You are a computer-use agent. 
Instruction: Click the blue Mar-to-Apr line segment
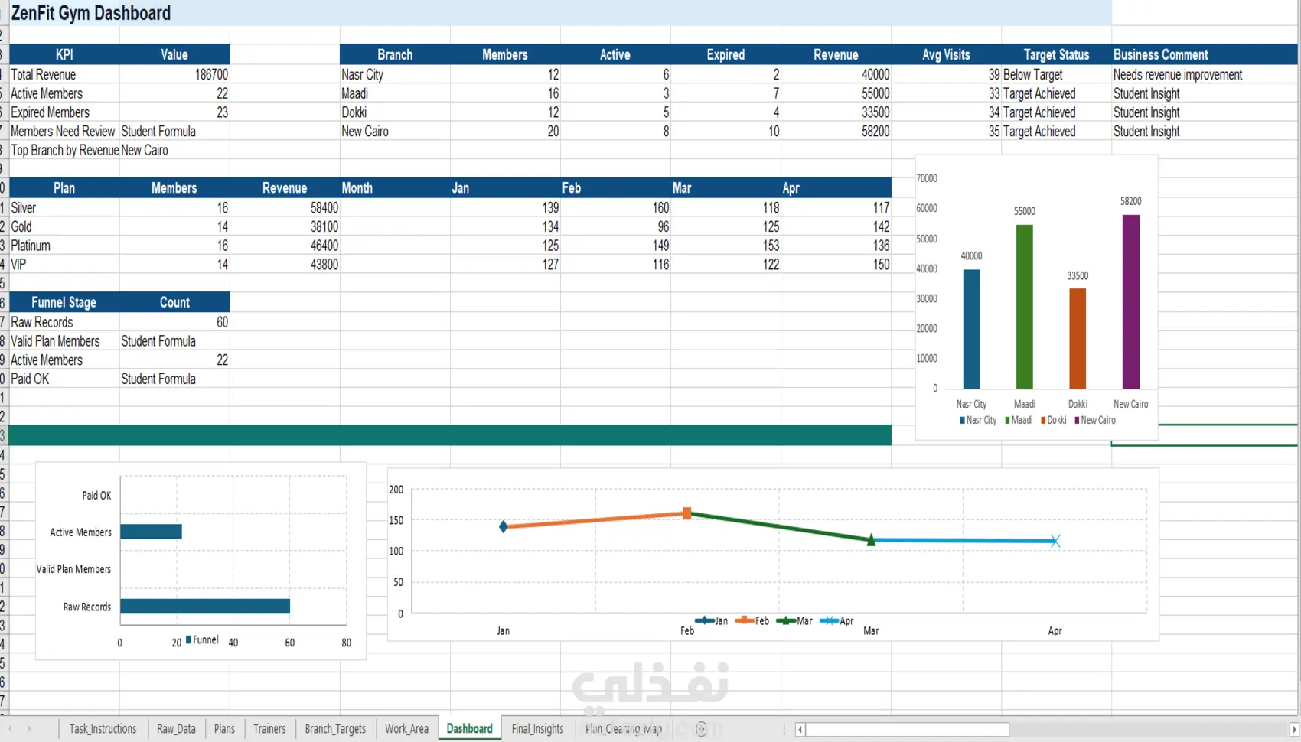pos(963,540)
